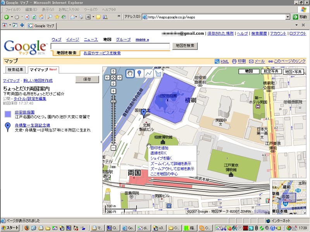
Task: Switch map view to 地図
Action: [x=249, y=71]
